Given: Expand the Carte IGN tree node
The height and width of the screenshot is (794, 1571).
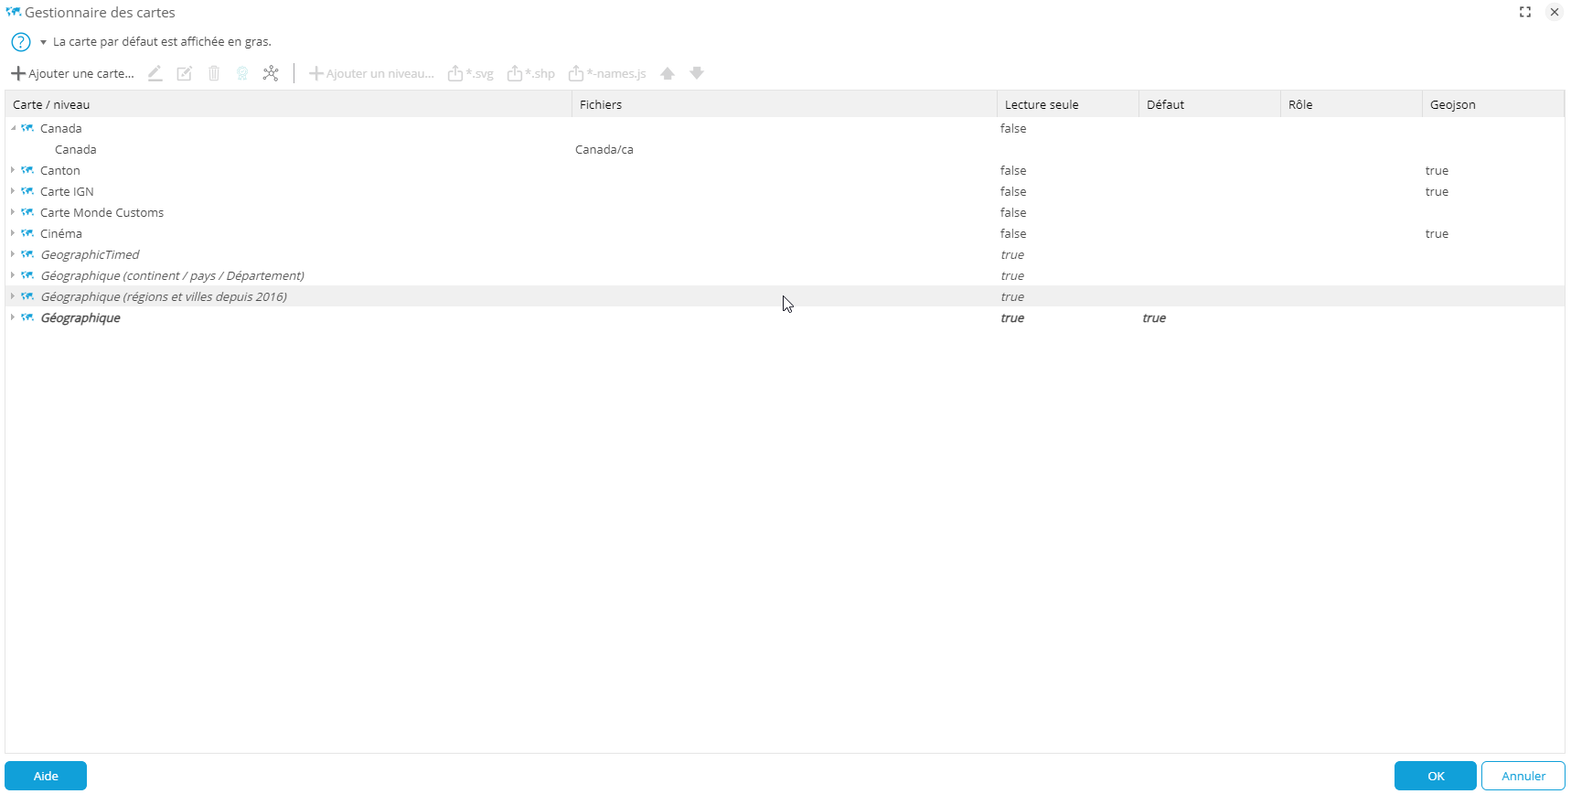Looking at the screenshot, I should tap(13, 191).
